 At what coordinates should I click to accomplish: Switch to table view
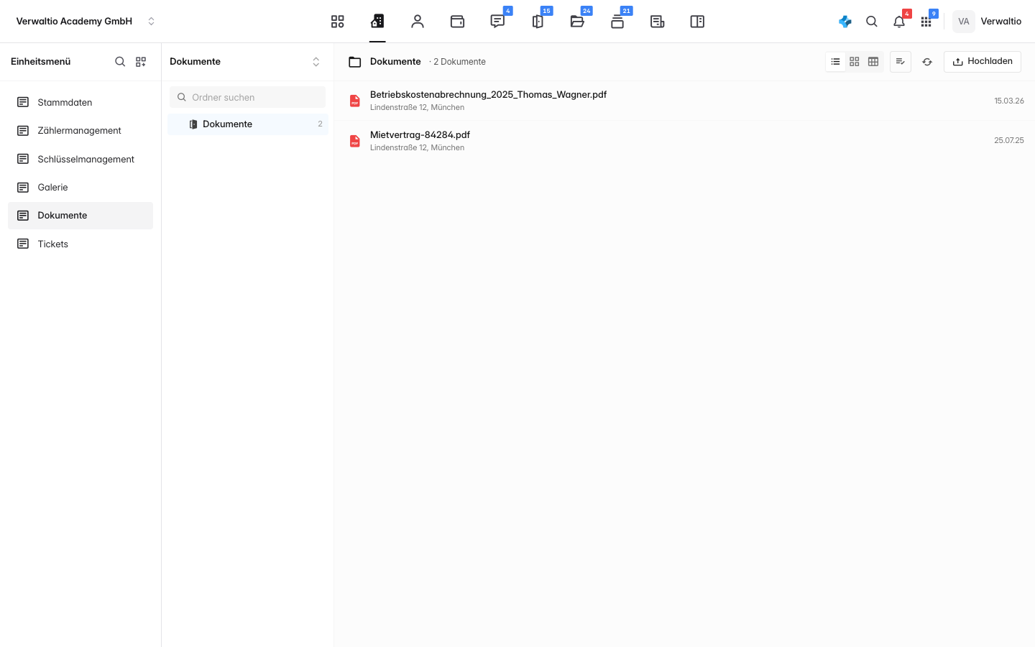(x=873, y=62)
